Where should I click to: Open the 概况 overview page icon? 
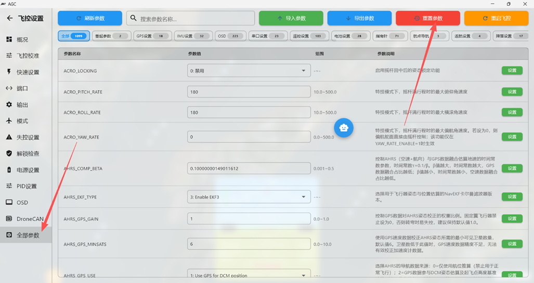click(9, 39)
